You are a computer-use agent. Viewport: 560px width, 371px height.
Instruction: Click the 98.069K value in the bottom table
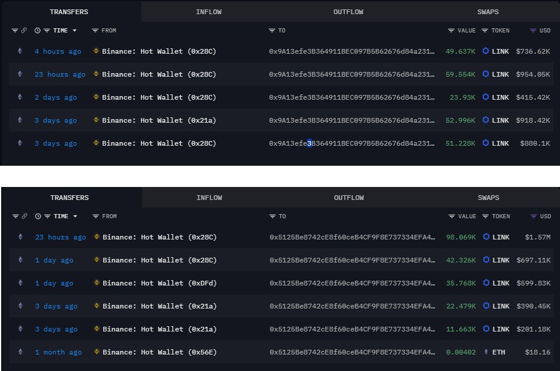(460, 237)
